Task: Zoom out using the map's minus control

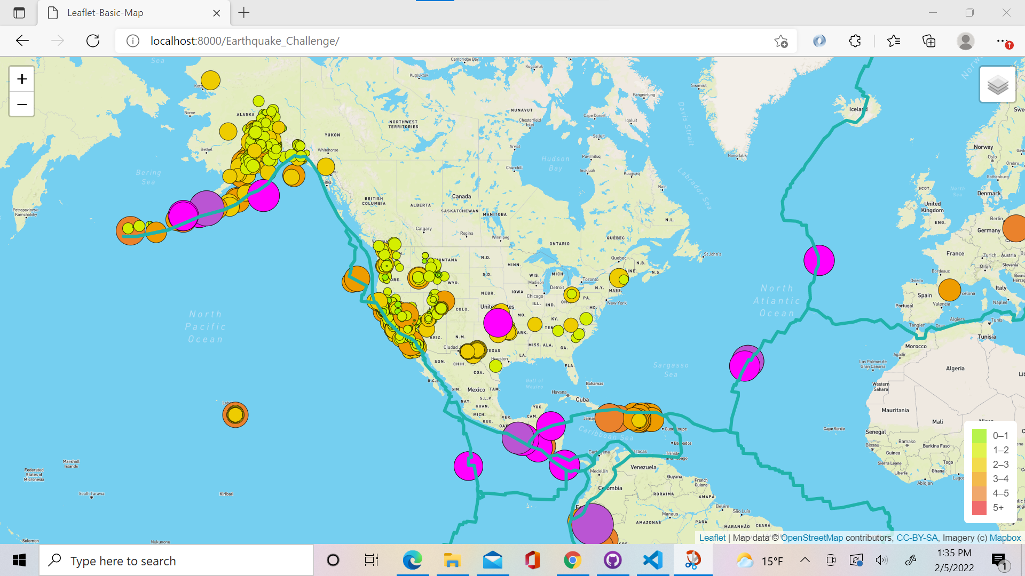Action: (x=21, y=105)
